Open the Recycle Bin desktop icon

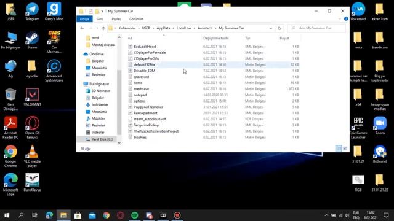10,99
